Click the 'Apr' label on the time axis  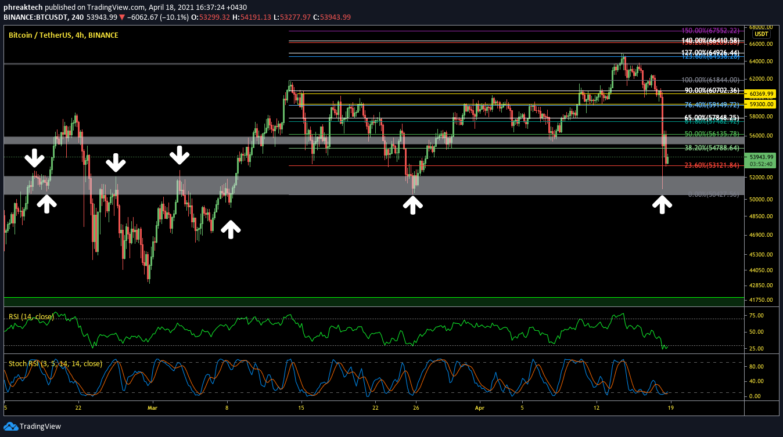pyautogui.click(x=481, y=408)
